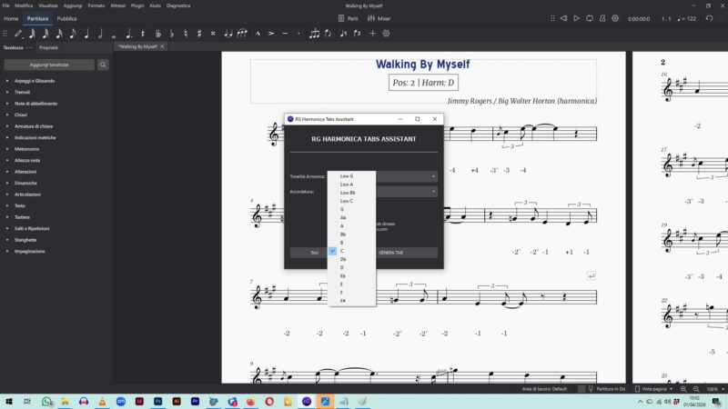This screenshot has width=728, height=409.
Task: Customize the note input toolbar
Action: 386,34
